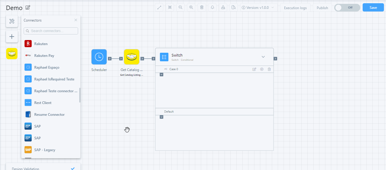Delete Case 0 using its trash icon
This screenshot has height=170, width=386.
(x=269, y=69)
